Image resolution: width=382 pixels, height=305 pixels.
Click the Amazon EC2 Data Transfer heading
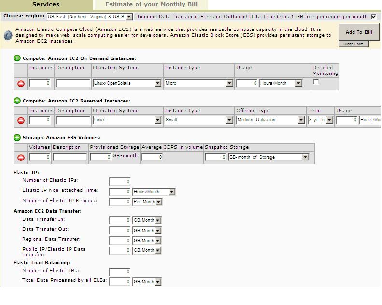click(47, 211)
